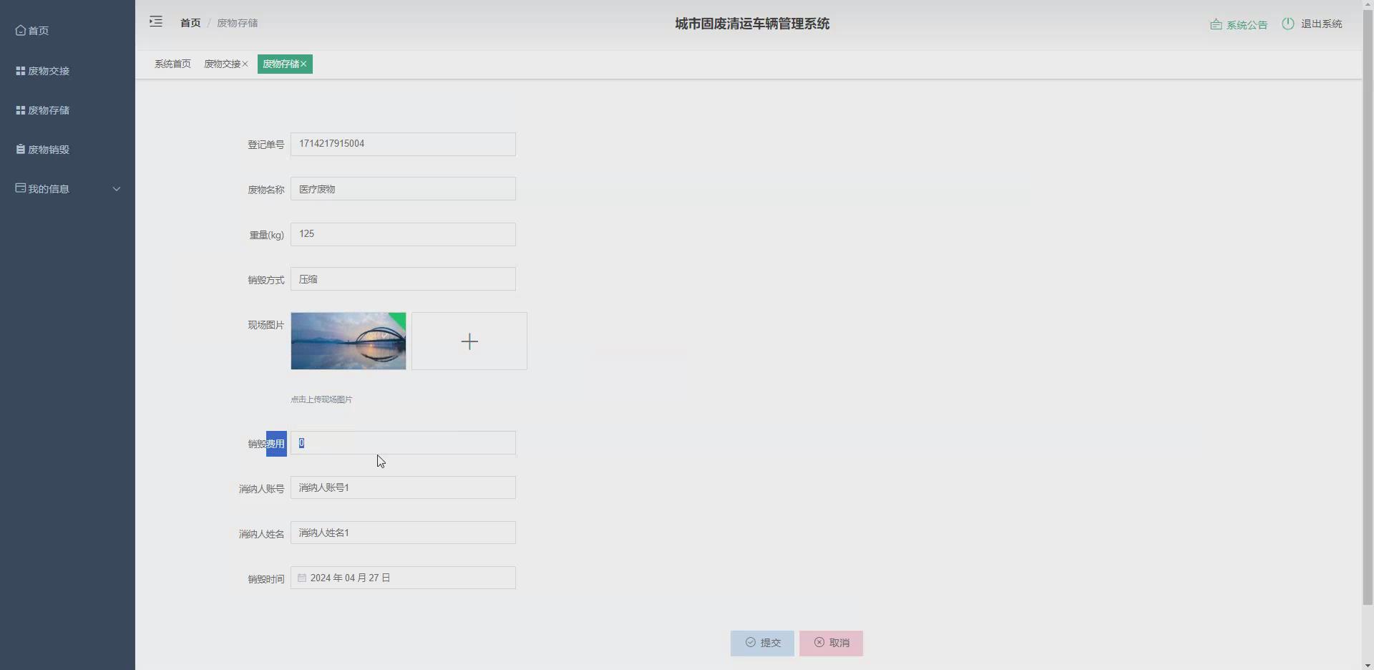The height and width of the screenshot is (670, 1374).
Task: Open 废物存储 from the sidebar menu
Action: 47,110
